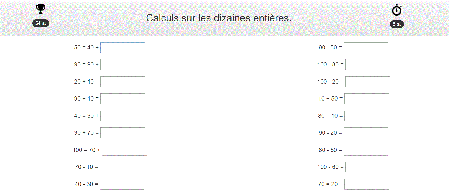This screenshot has width=449, height=190.
Task: Click the input next to 100 - 60 =
Action: (x=368, y=167)
